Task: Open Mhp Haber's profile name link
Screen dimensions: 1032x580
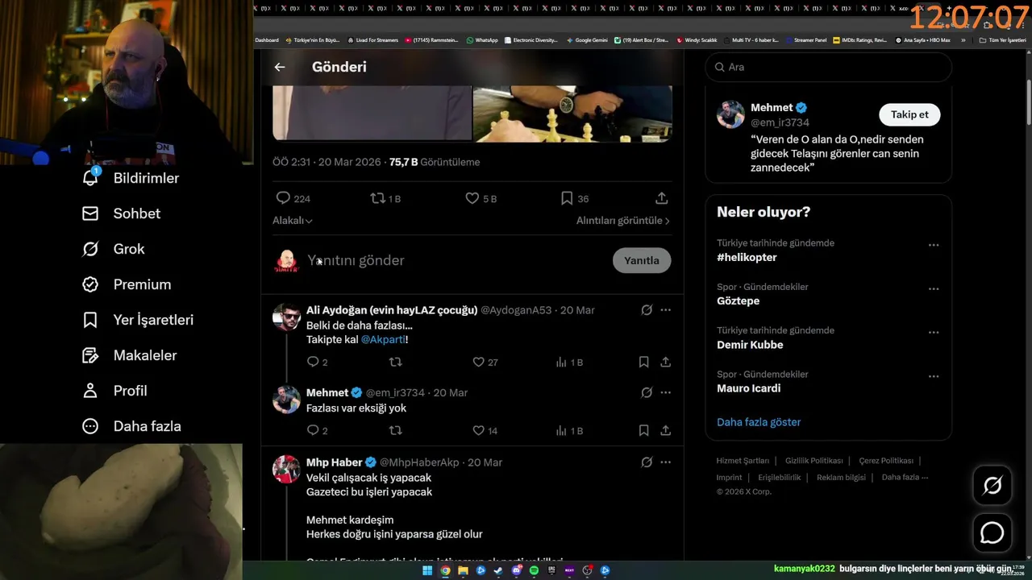Action: point(334,462)
